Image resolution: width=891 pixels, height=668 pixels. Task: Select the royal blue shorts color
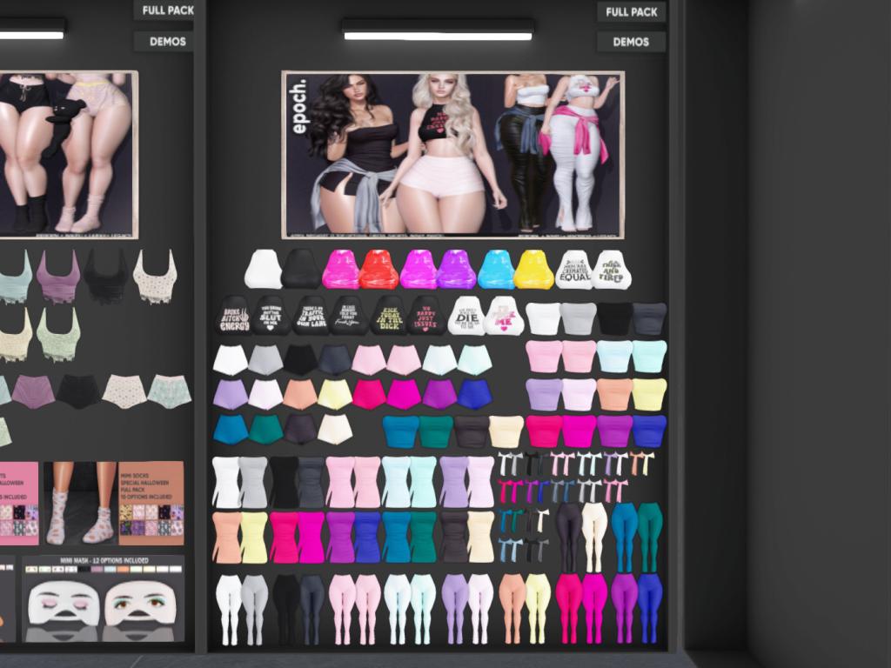pyautogui.click(x=474, y=394)
